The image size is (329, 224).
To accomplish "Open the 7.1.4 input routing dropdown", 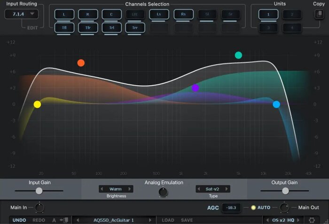I will click(22, 14).
